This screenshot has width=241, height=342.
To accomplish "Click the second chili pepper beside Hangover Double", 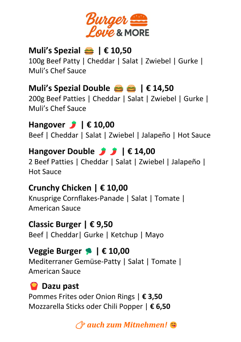I will coord(114,151).
